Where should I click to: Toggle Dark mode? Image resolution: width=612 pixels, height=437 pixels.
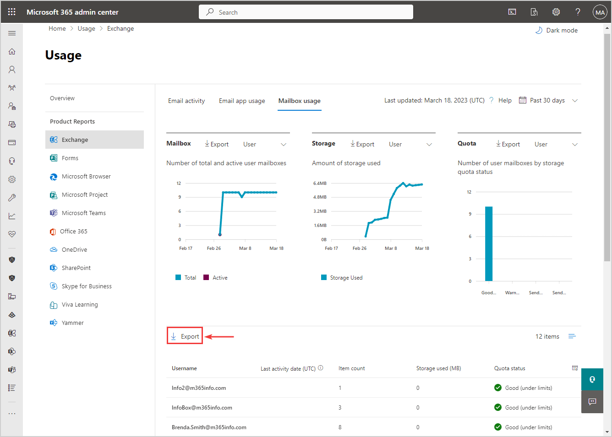(x=556, y=30)
